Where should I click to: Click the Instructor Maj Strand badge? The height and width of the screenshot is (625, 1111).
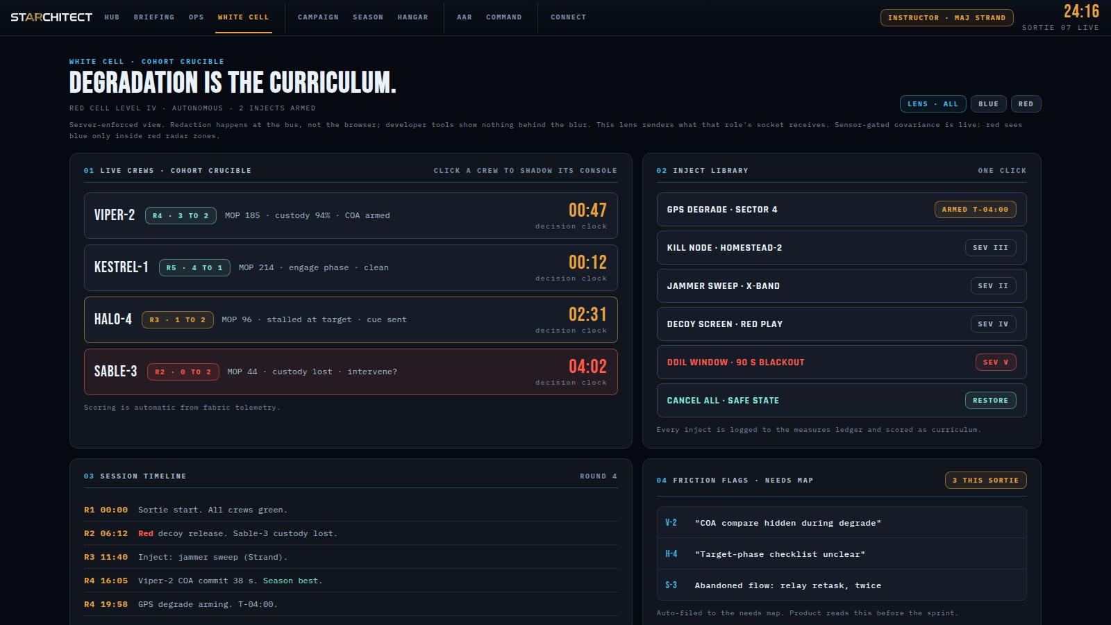(946, 17)
